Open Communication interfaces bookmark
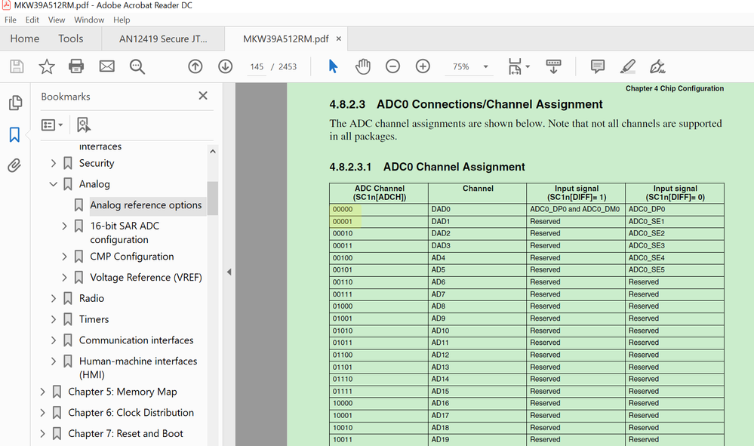 pyautogui.click(x=136, y=340)
